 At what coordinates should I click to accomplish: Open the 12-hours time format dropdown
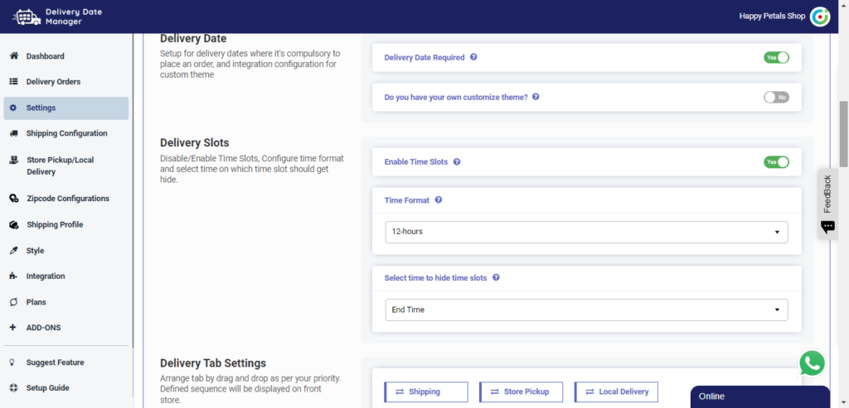point(586,232)
